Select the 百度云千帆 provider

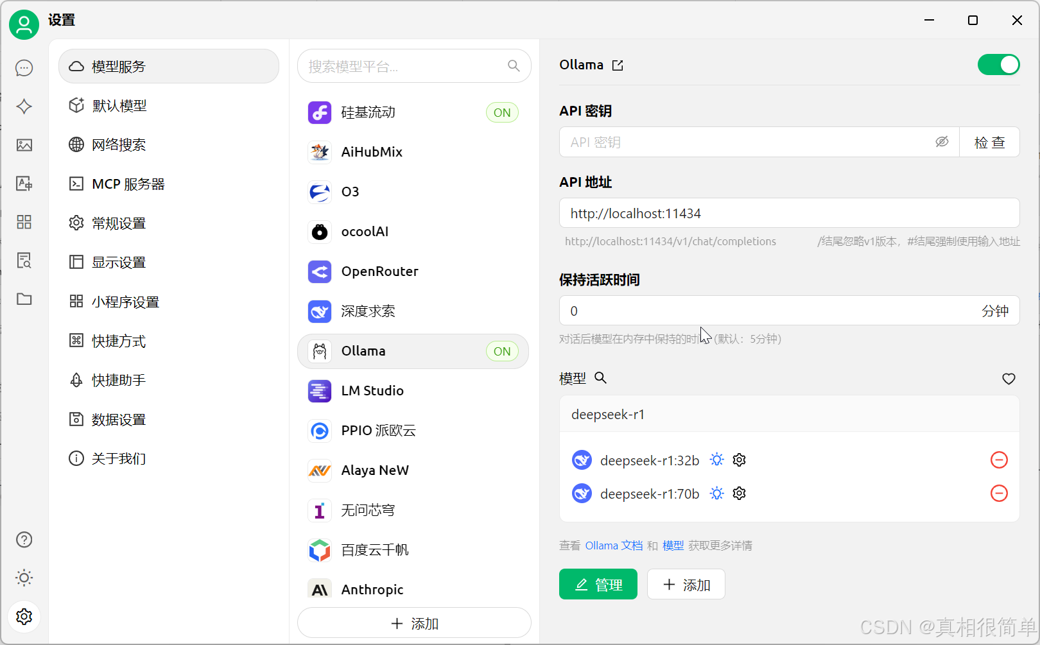point(413,550)
